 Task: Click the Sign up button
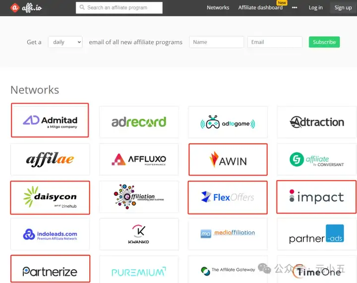click(343, 7)
